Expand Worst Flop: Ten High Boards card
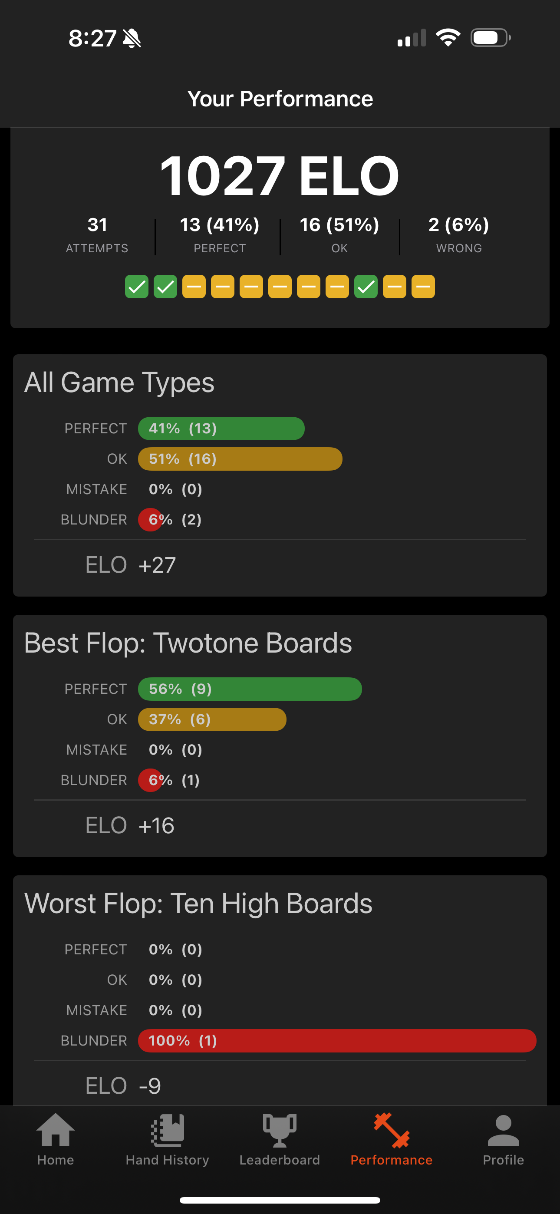560x1214 pixels. pyautogui.click(x=280, y=990)
